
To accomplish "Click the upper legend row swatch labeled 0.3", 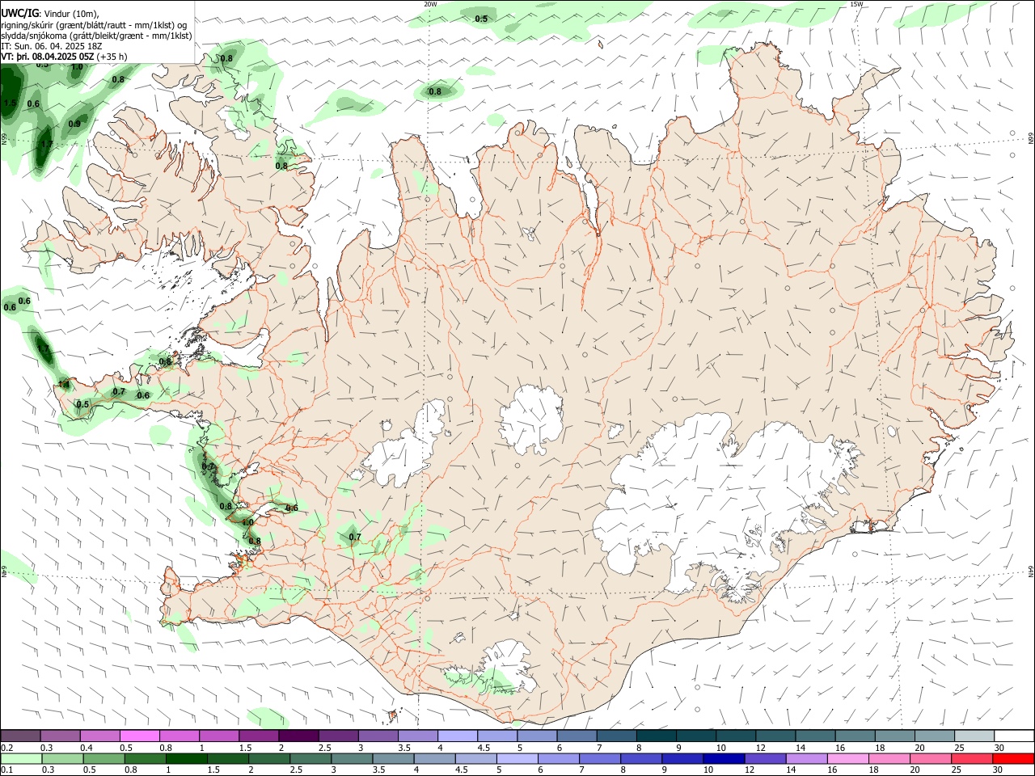I will point(60,736).
